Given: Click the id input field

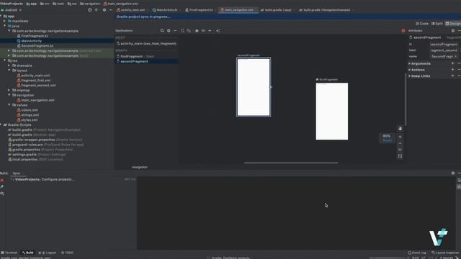Looking at the screenshot, I should (x=444, y=45).
